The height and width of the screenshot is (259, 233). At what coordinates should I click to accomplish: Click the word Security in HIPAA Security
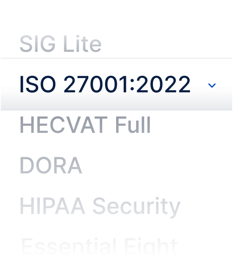tap(136, 208)
